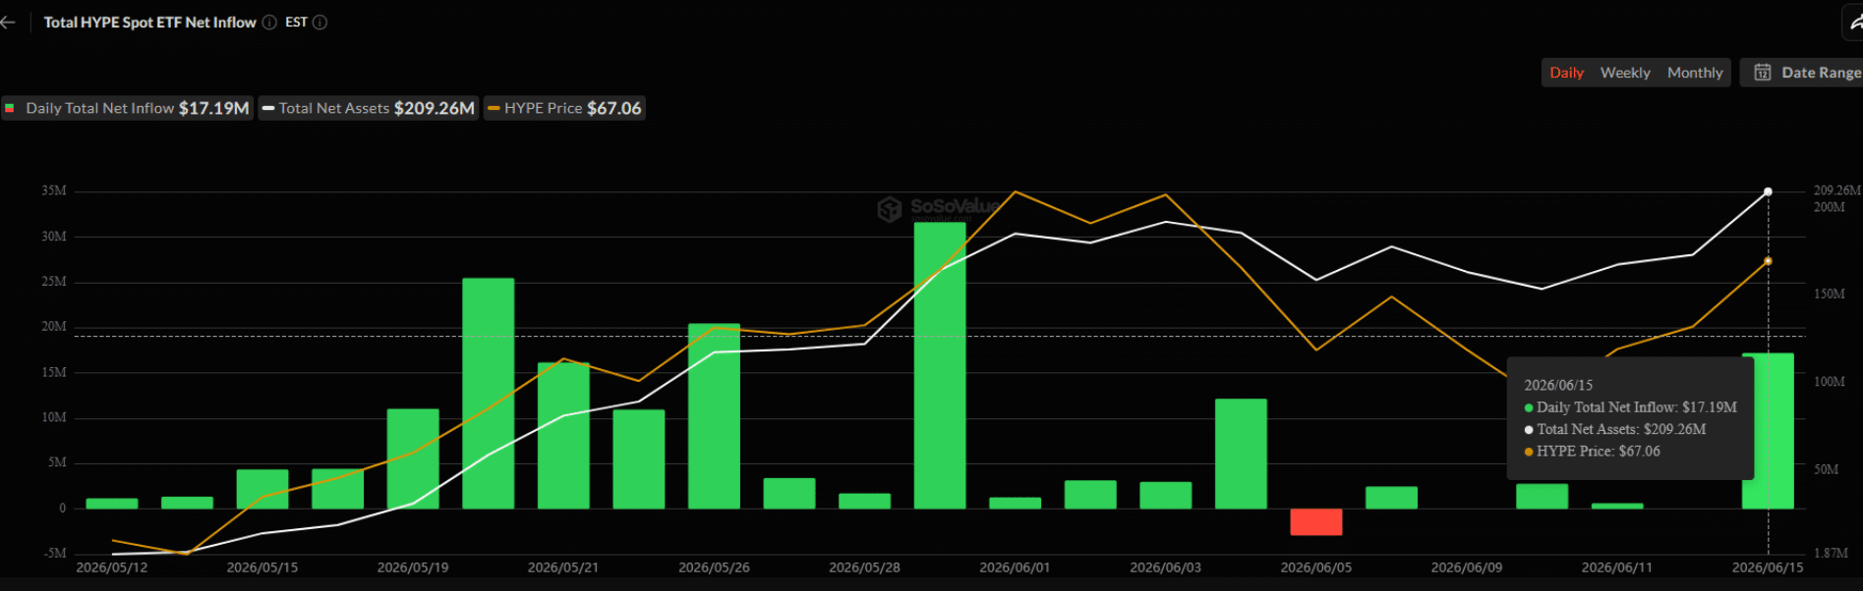
Task: Click the 1.87M right axis label
Action: (x=1831, y=554)
